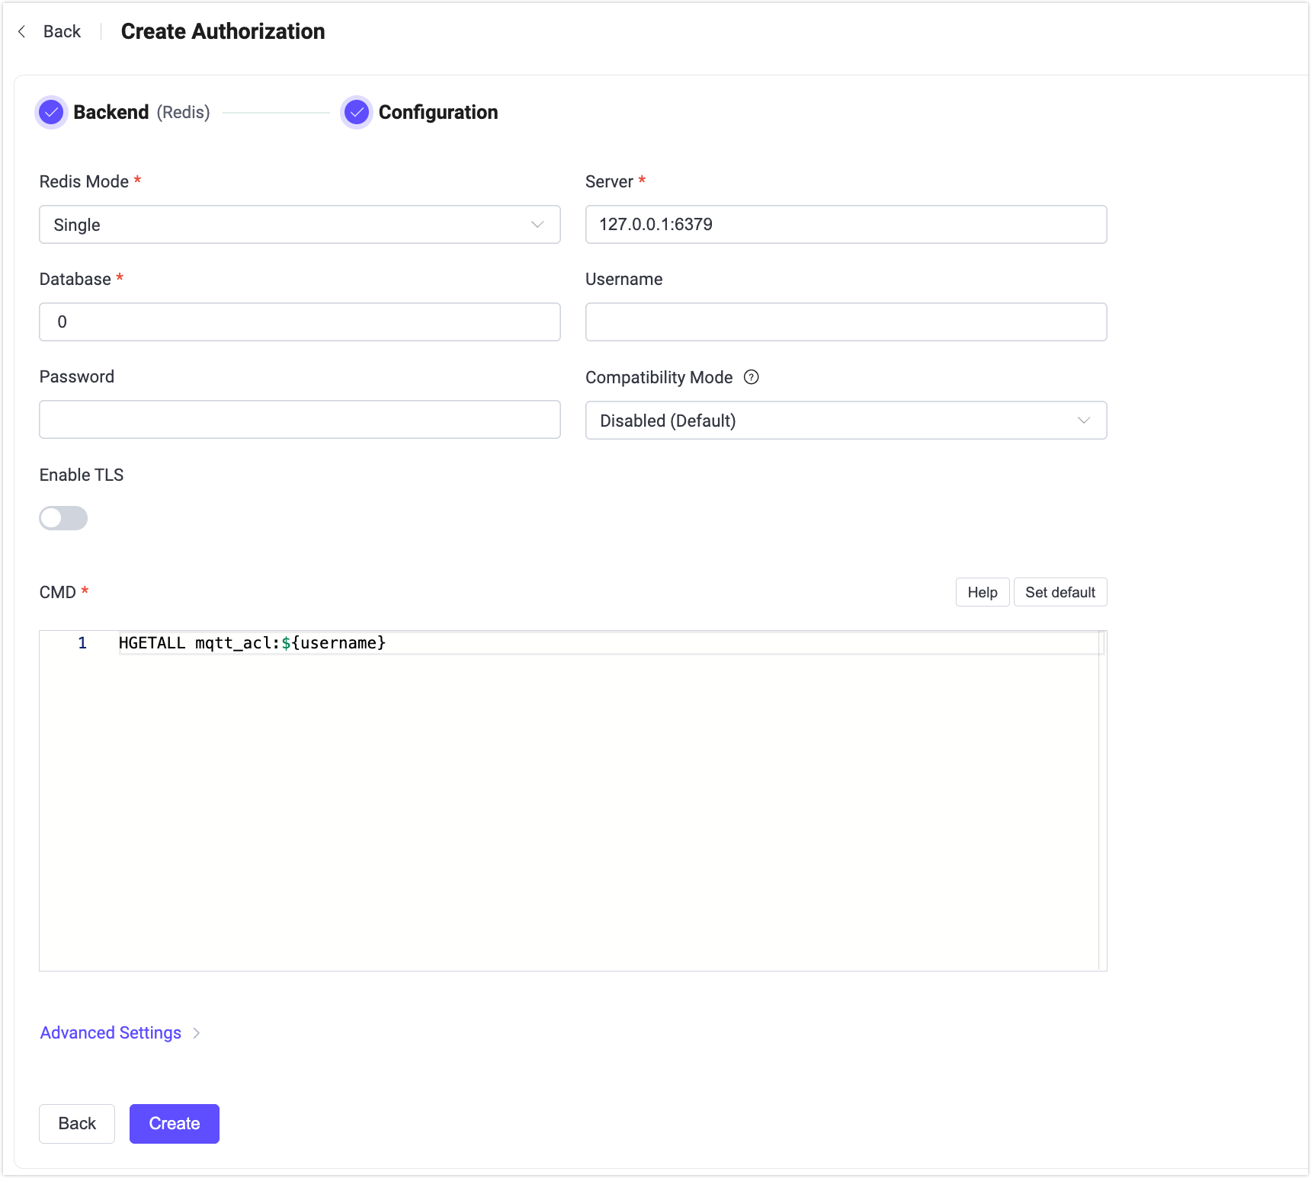Click the purple Create button
Screen dimensions: 1311x1178
point(175,1123)
